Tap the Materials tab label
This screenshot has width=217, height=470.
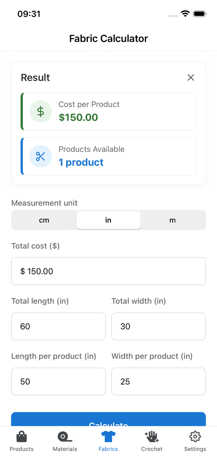click(65, 449)
